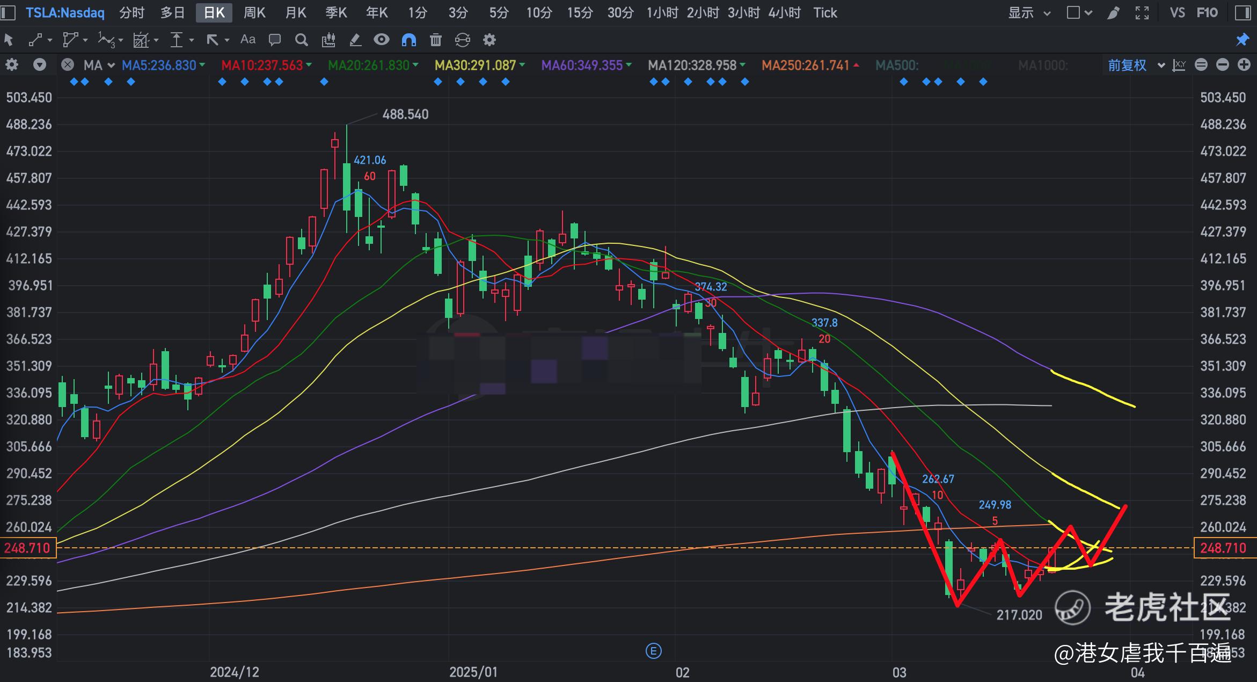Toggle the dimmed MA500 line
This screenshot has height=682, width=1257.
[897, 65]
